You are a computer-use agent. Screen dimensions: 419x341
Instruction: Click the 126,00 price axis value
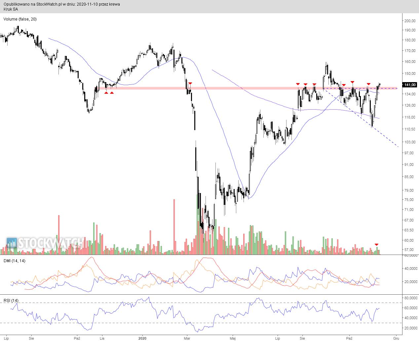coord(410,105)
